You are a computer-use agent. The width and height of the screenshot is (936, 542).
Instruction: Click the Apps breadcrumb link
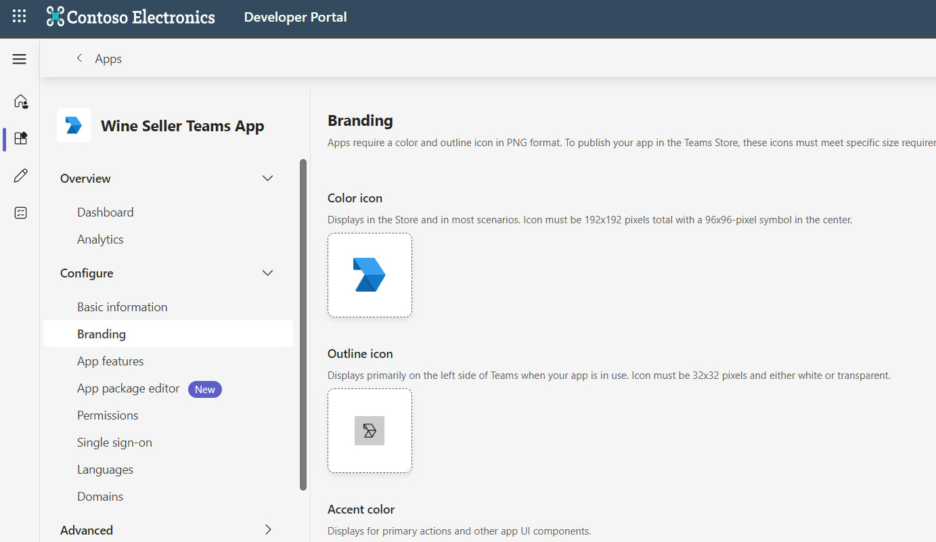(108, 59)
